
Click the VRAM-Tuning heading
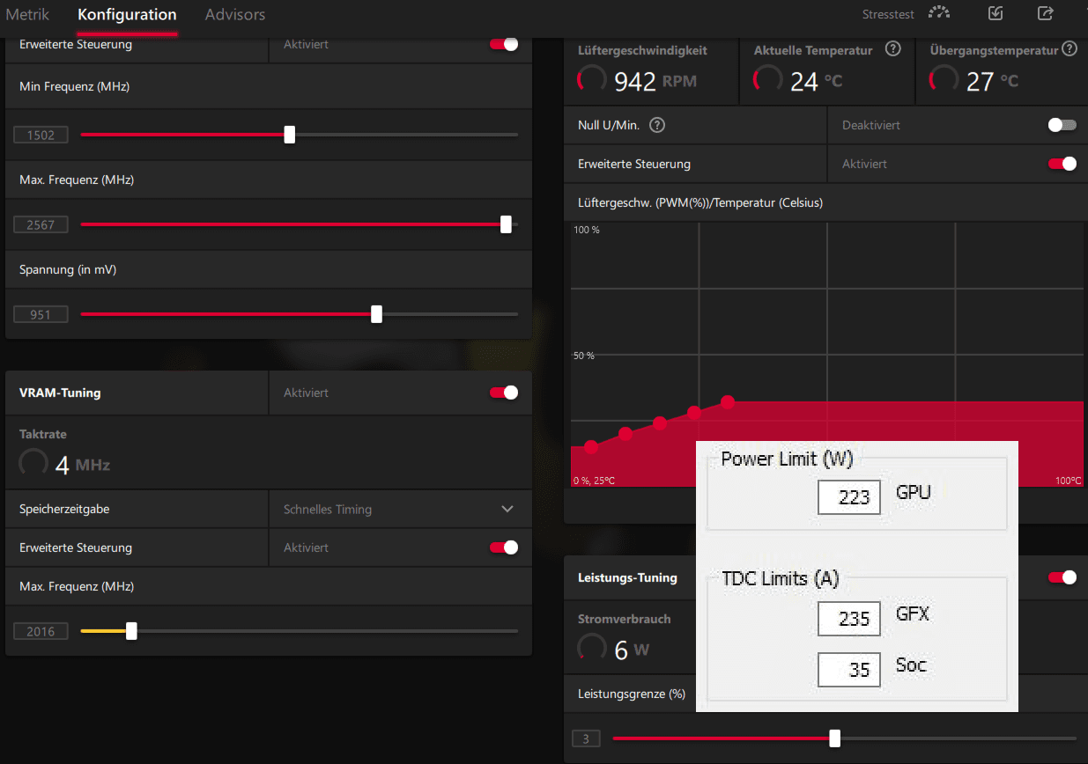point(60,393)
